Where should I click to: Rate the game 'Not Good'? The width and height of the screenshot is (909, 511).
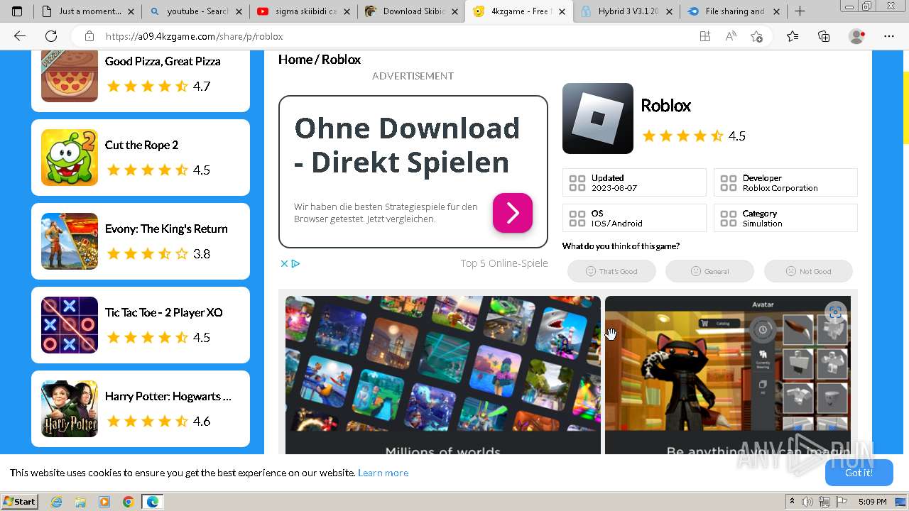tap(808, 271)
